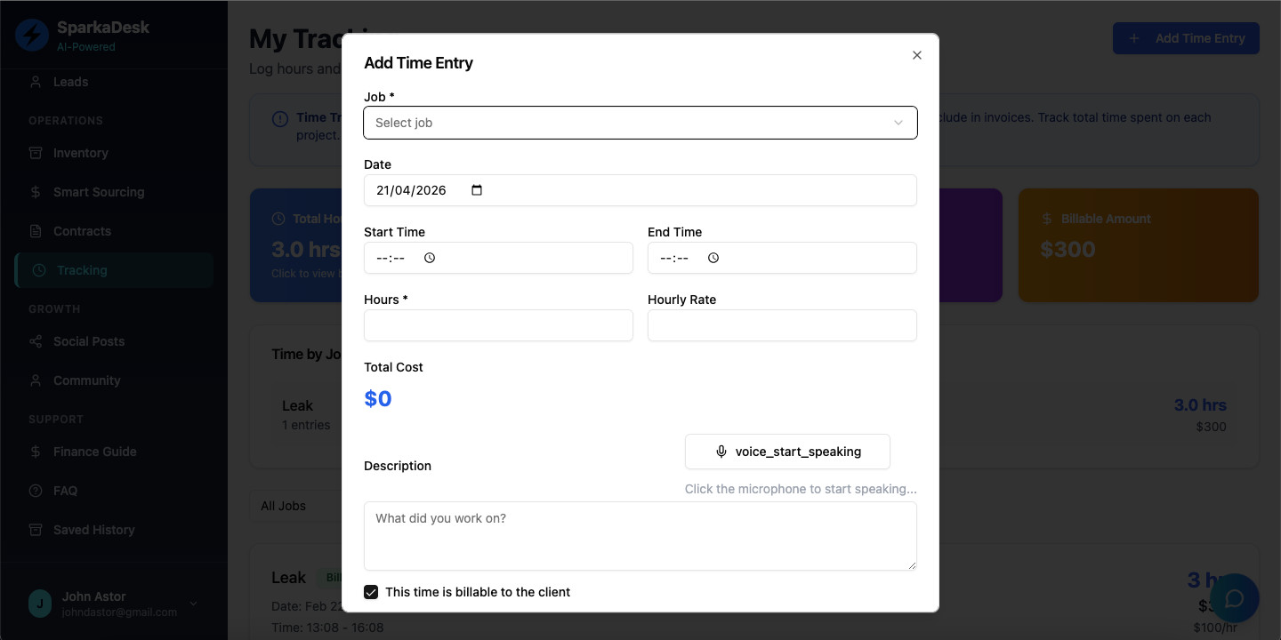Open the End Time clock picker icon

pyautogui.click(x=713, y=258)
